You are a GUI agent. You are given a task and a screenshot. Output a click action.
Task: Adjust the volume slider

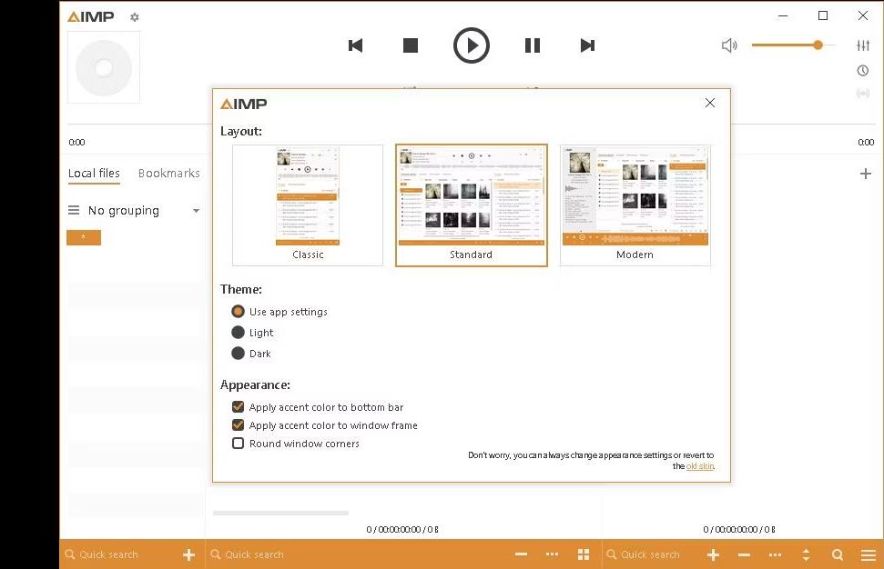click(794, 45)
